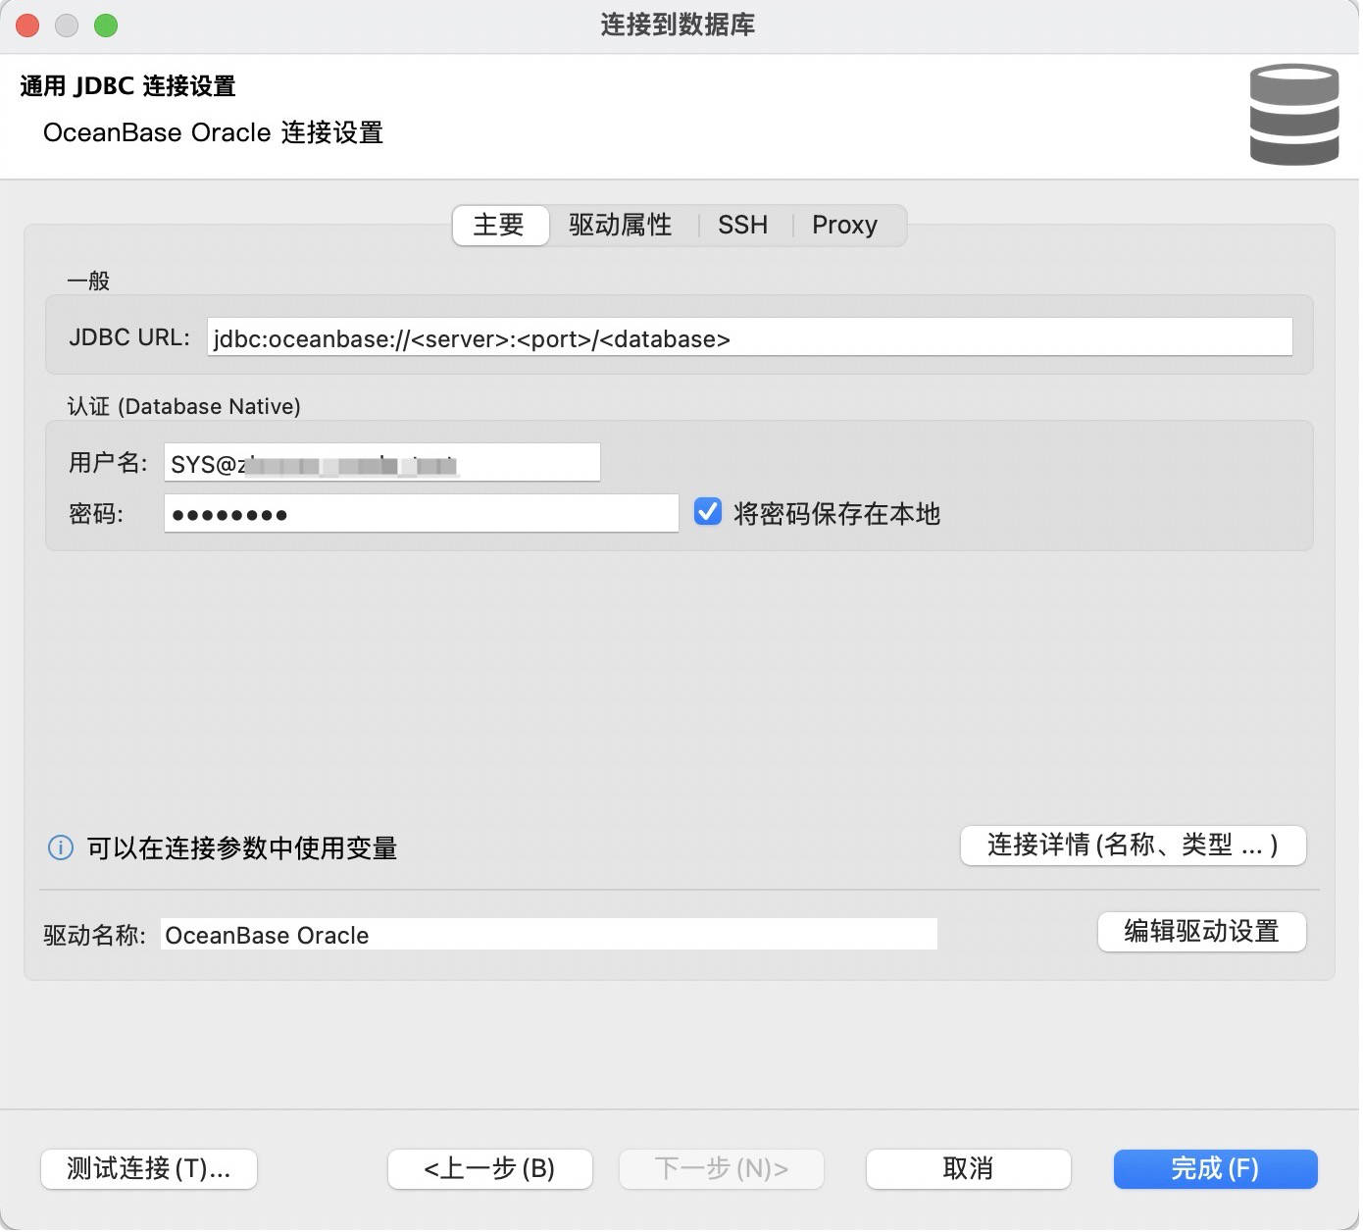Open the Proxy tab
This screenshot has height=1232, width=1363.
(844, 225)
